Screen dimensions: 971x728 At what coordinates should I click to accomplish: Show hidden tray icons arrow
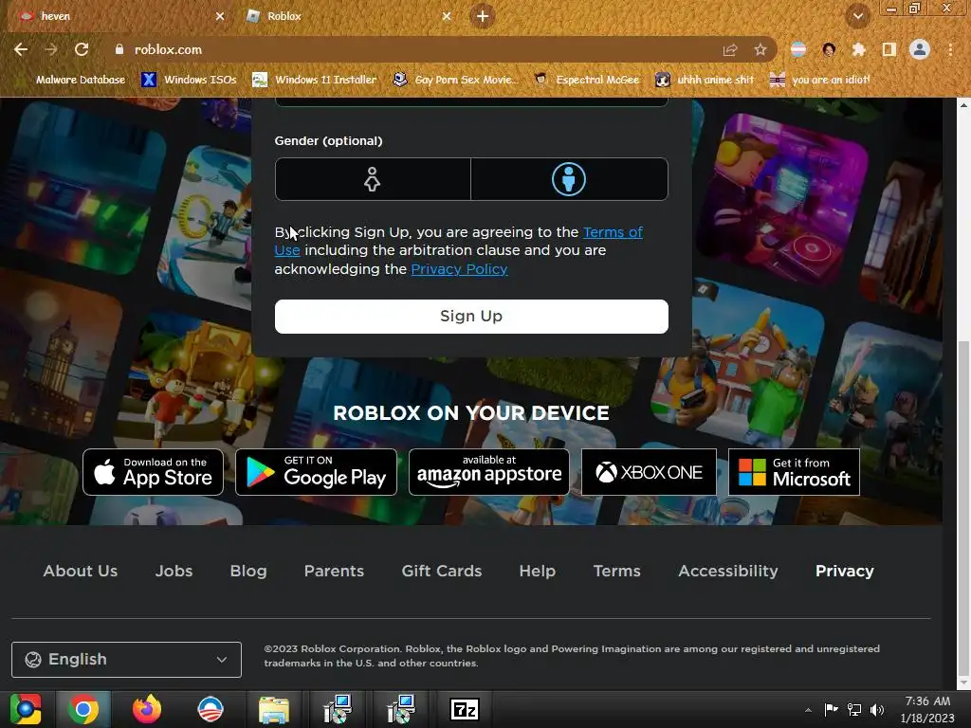[x=808, y=710]
